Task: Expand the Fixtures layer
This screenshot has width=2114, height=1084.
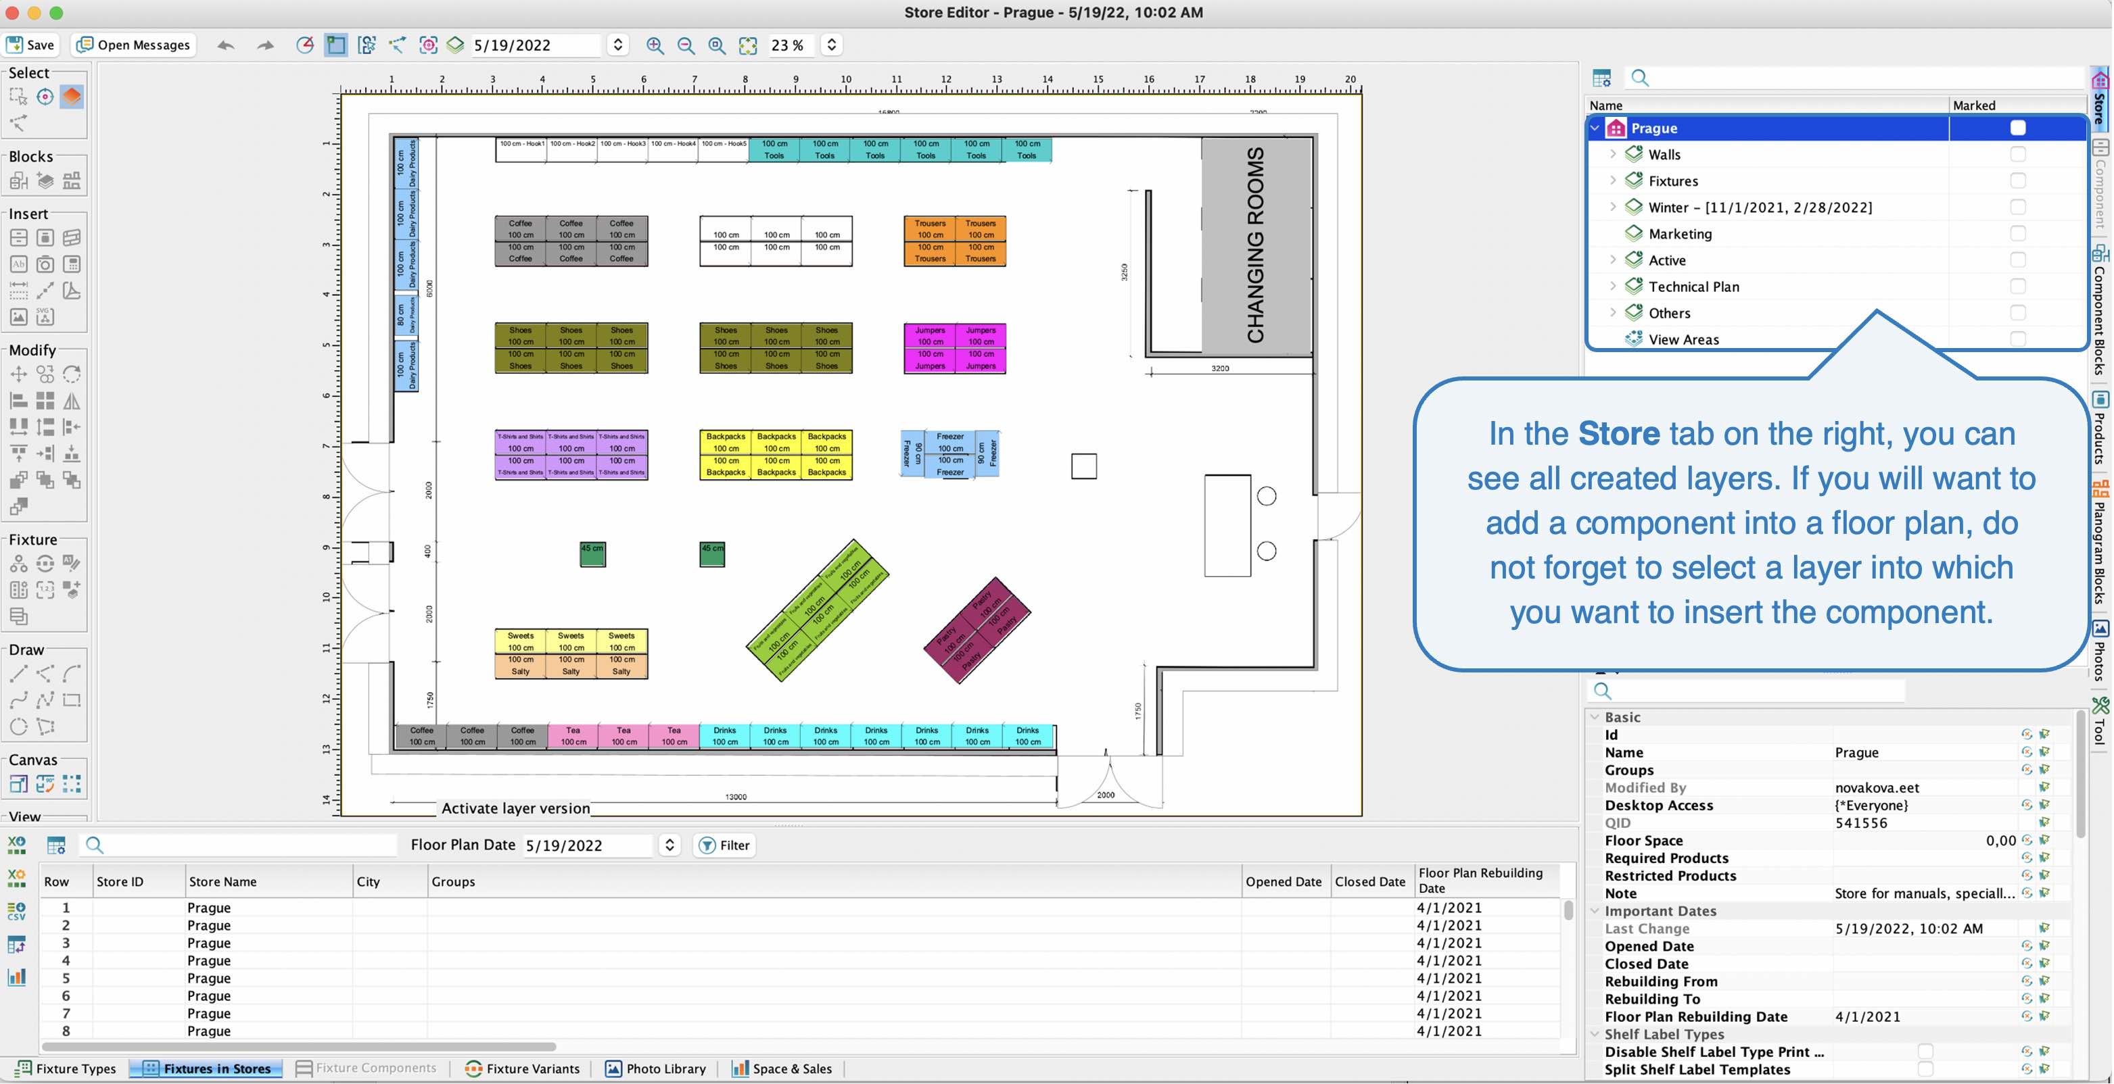Action: pyautogui.click(x=1613, y=180)
